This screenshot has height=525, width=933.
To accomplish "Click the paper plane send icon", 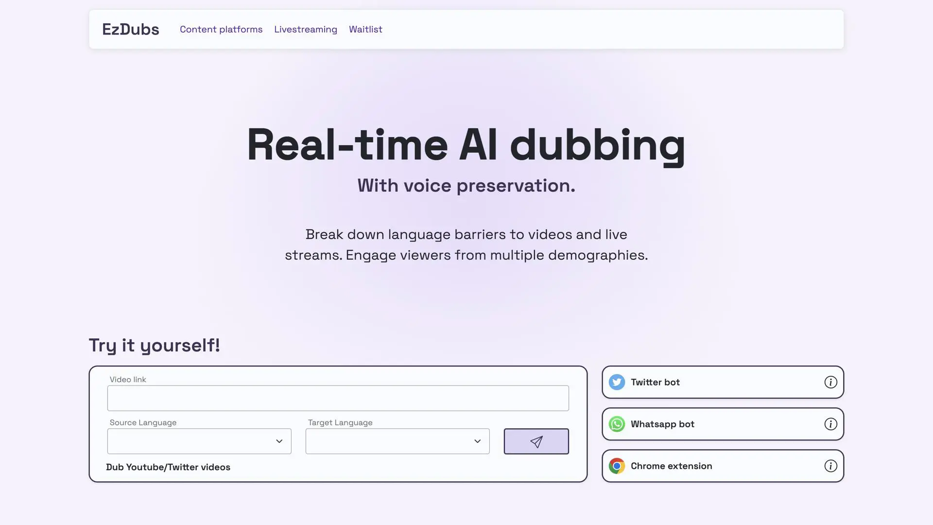I will tap(536, 441).
